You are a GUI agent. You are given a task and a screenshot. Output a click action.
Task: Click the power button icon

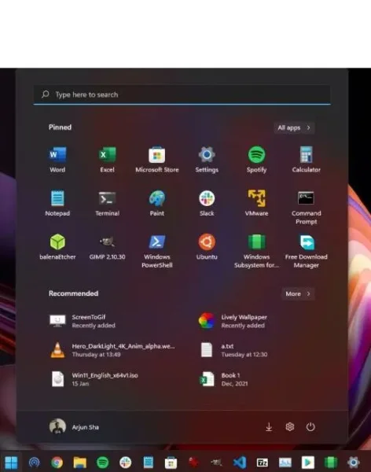[x=310, y=427]
